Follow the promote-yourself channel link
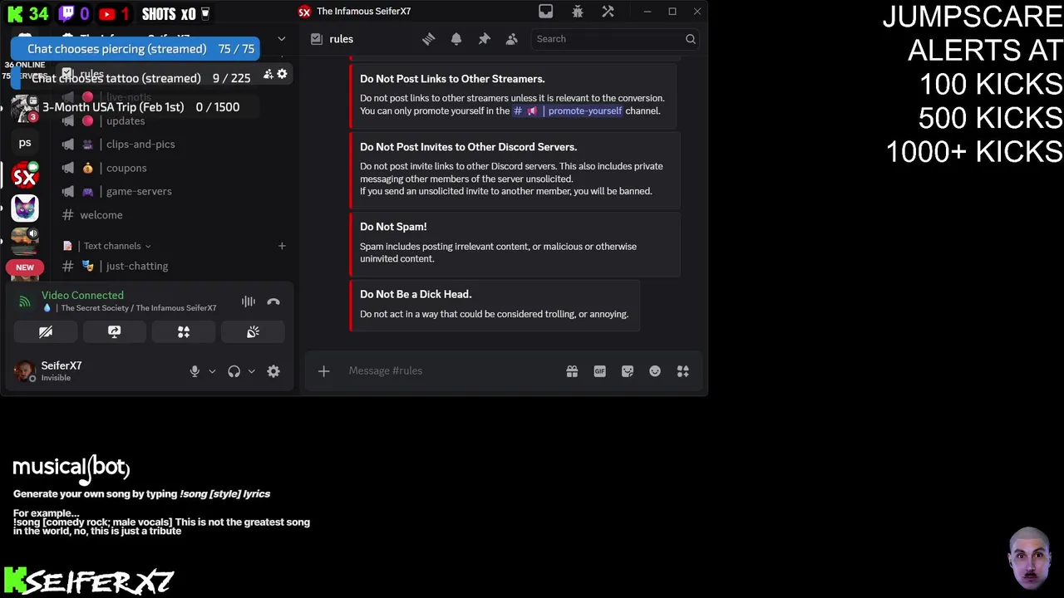Viewport: 1064px width, 598px height. [567, 111]
